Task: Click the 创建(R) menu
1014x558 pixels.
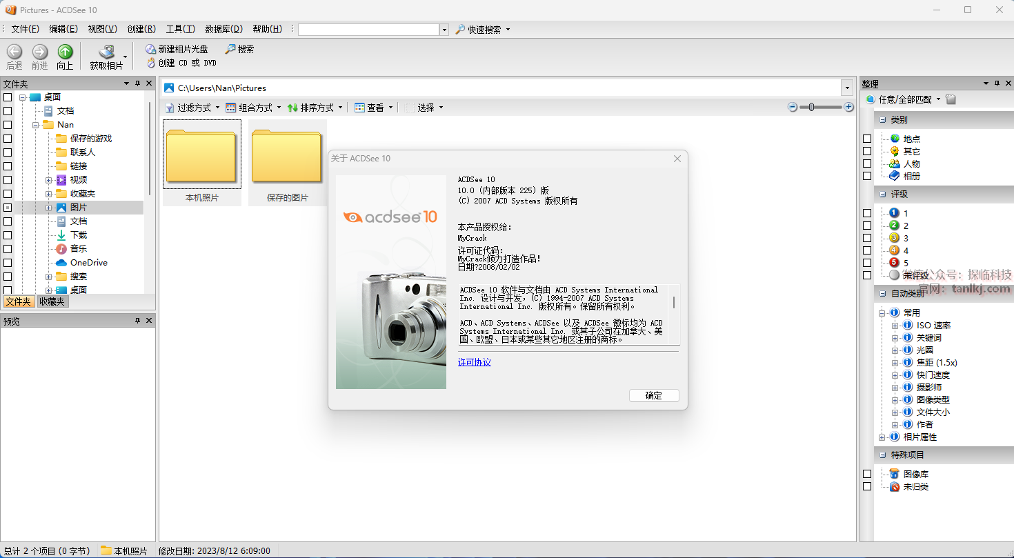Action: pos(141,29)
